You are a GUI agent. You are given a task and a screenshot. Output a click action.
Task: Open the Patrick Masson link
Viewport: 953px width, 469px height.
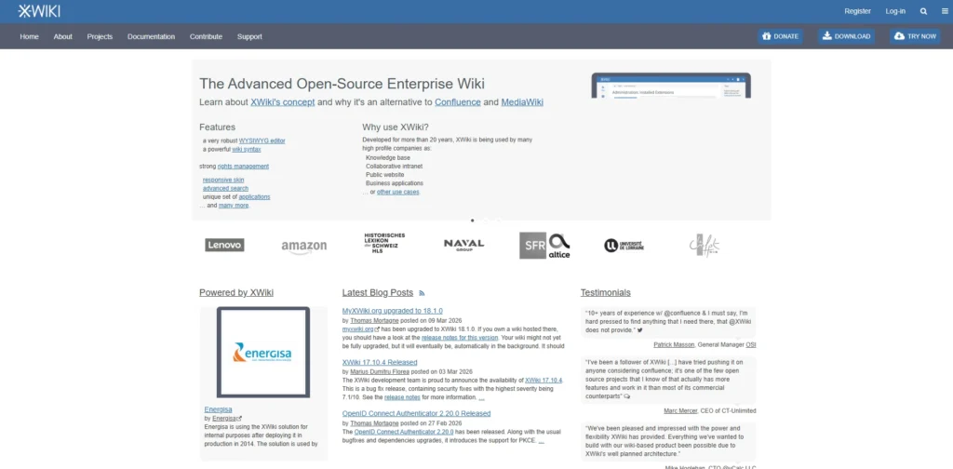[x=674, y=344]
